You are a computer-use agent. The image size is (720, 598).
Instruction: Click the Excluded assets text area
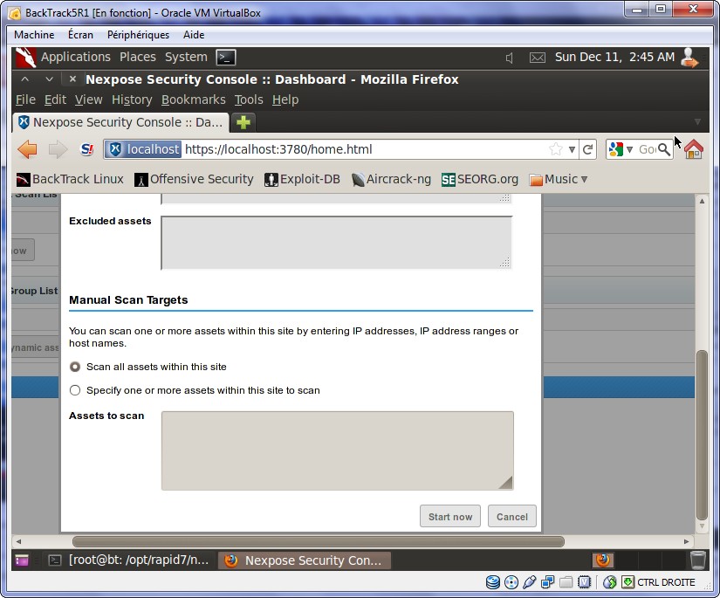coord(336,243)
